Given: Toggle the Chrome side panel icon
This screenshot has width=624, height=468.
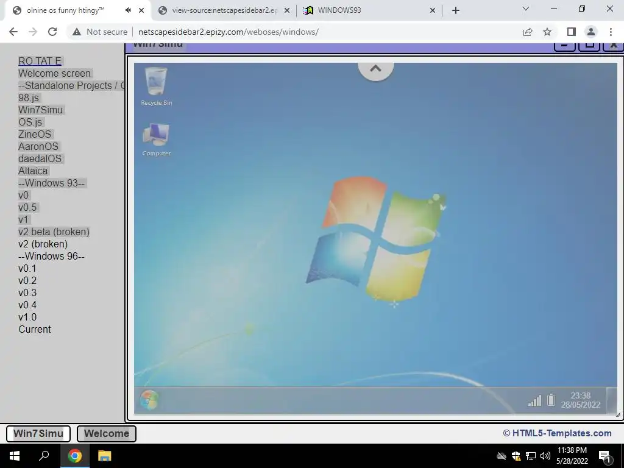Looking at the screenshot, I should [x=572, y=32].
